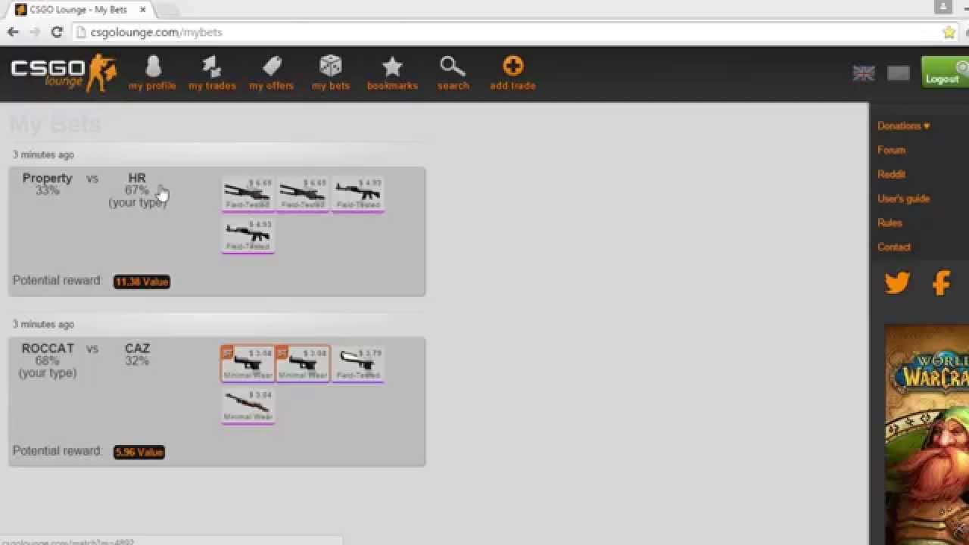Click the ROCCAT team name
The height and width of the screenshot is (545, 969).
(x=48, y=348)
